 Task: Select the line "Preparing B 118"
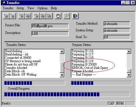(83, 58)
